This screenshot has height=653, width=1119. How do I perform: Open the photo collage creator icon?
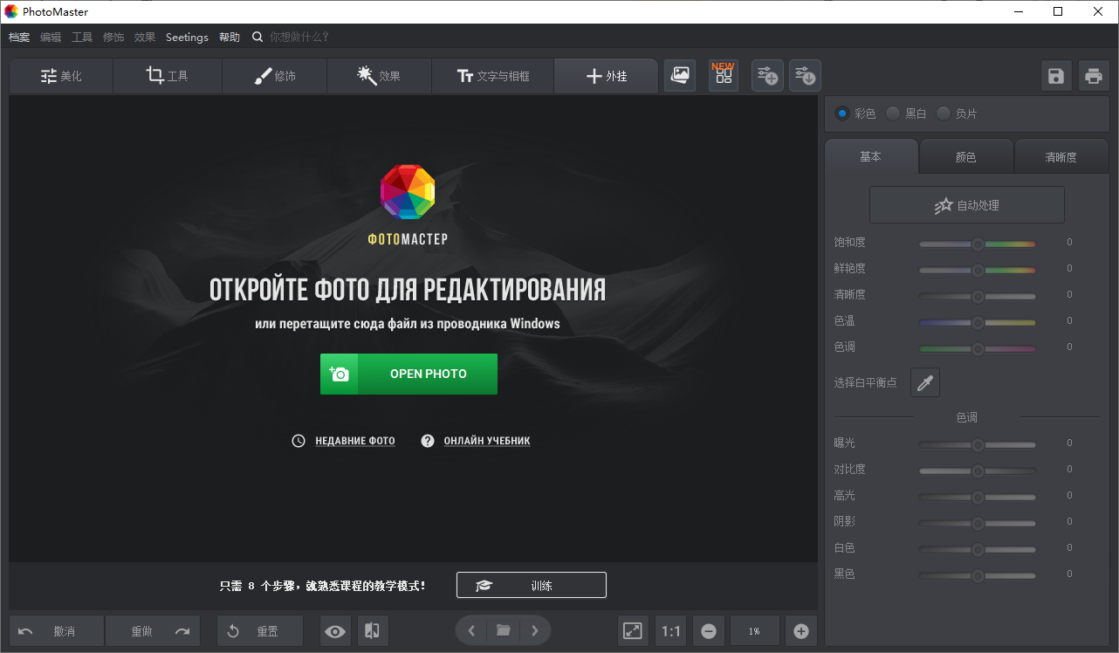pos(680,76)
